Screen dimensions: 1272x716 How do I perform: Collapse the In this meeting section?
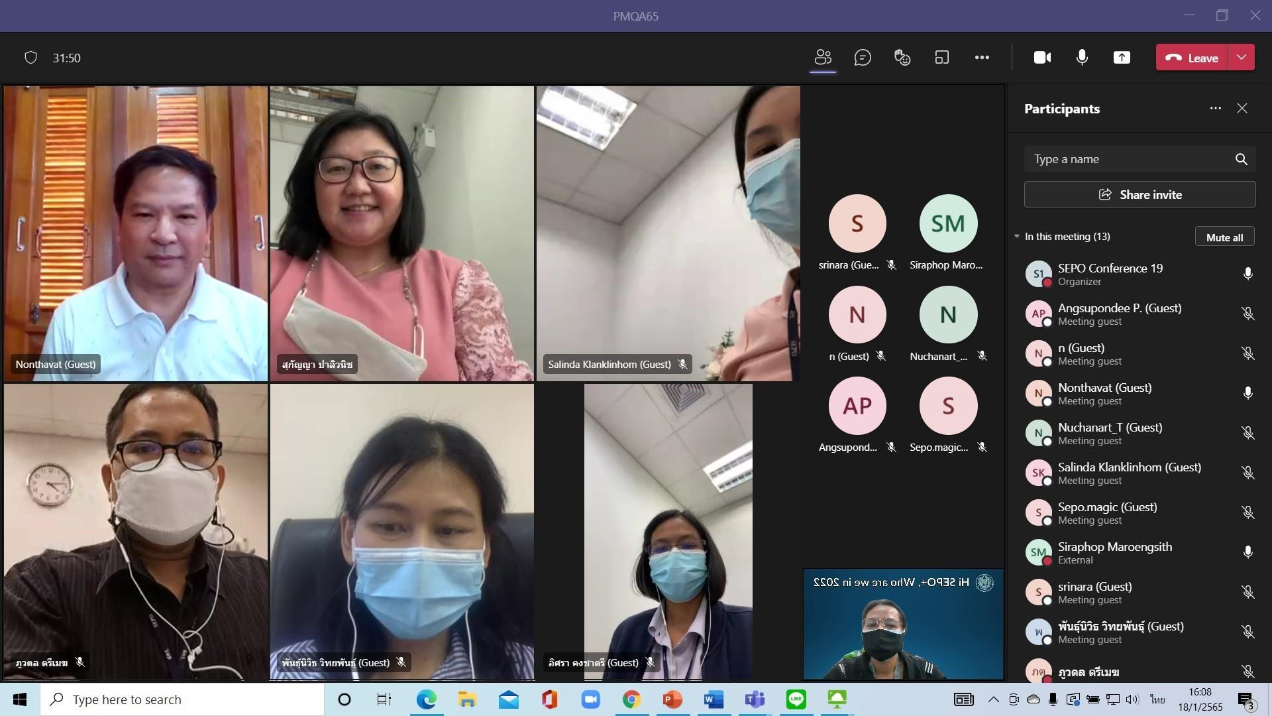1017,237
